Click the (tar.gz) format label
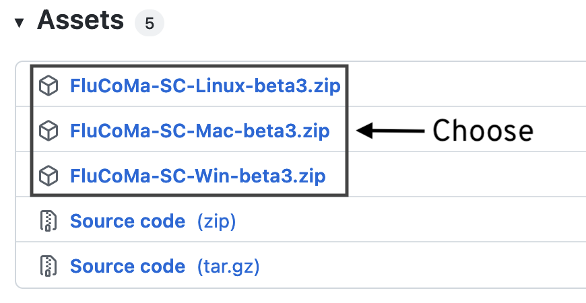This screenshot has height=303, width=586. pos(228,267)
